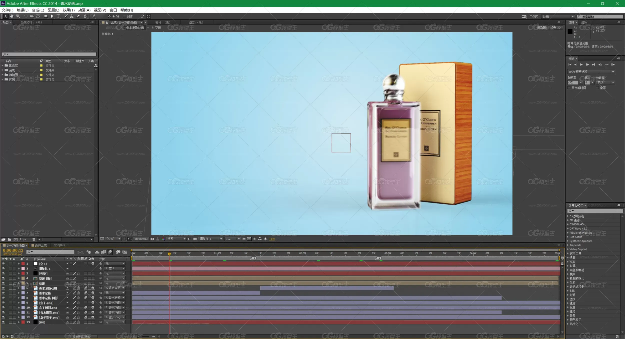Select the Pan Behind anchor tool

(x=38, y=16)
